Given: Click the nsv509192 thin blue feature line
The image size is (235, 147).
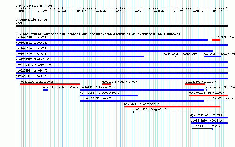Looking at the screenshot, I should tap(217, 101).
